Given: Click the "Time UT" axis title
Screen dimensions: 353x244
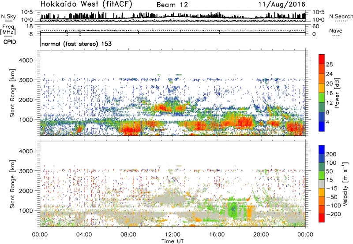Looking at the screenshot, I should 173,241.
